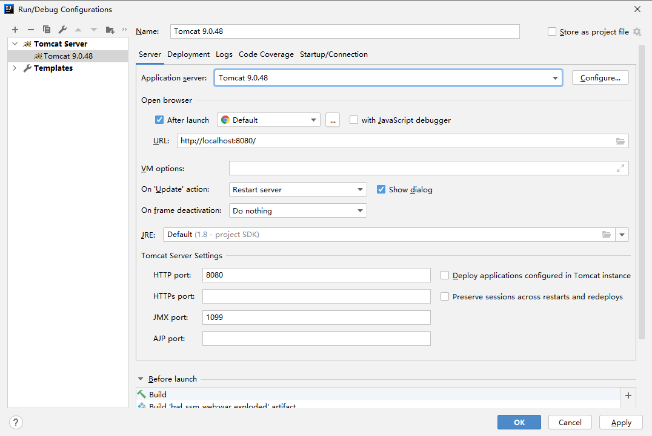Click URL field with localhost:8080
The height and width of the screenshot is (436, 652).
click(x=402, y=141)
